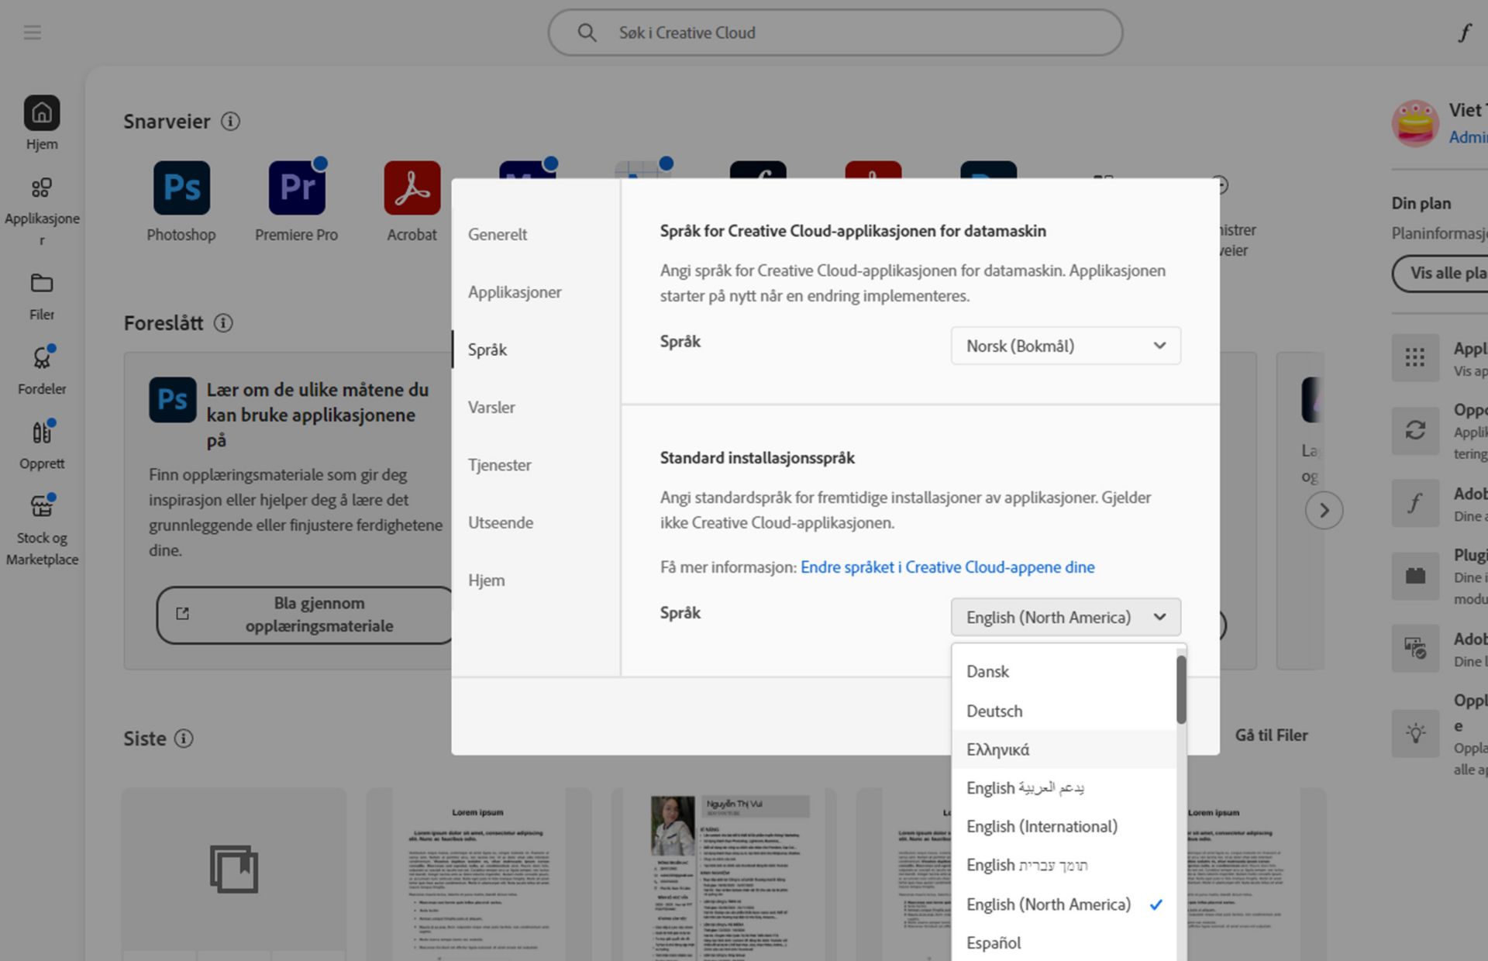Launch the Premiere Pro shortcut icon

[x=297, y=188]
